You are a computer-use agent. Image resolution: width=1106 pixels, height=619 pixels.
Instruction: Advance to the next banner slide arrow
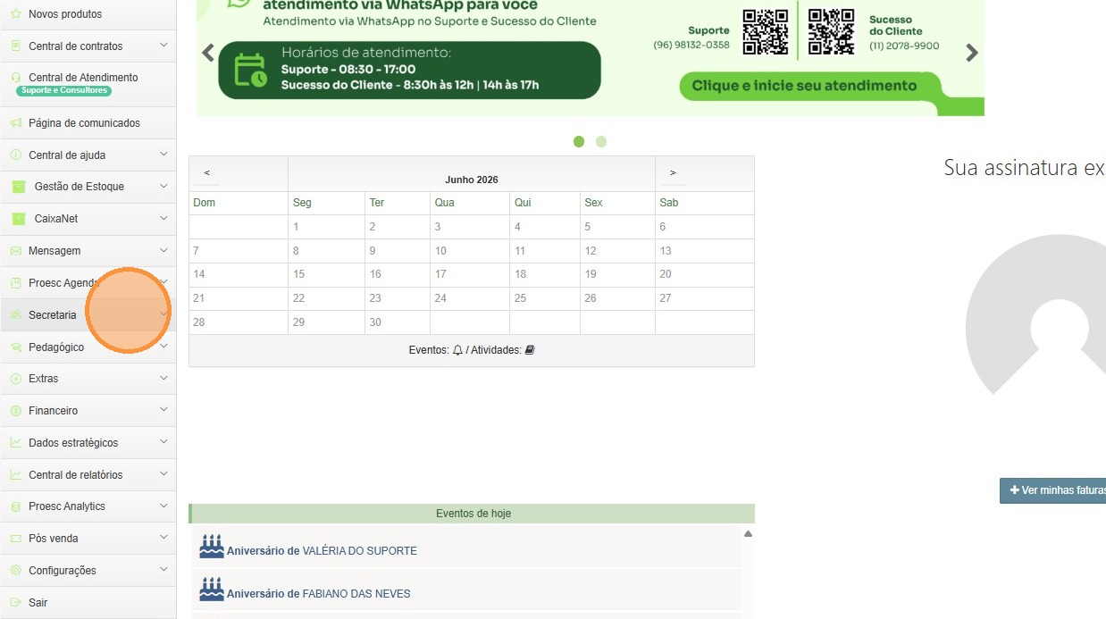pos(972,53)
